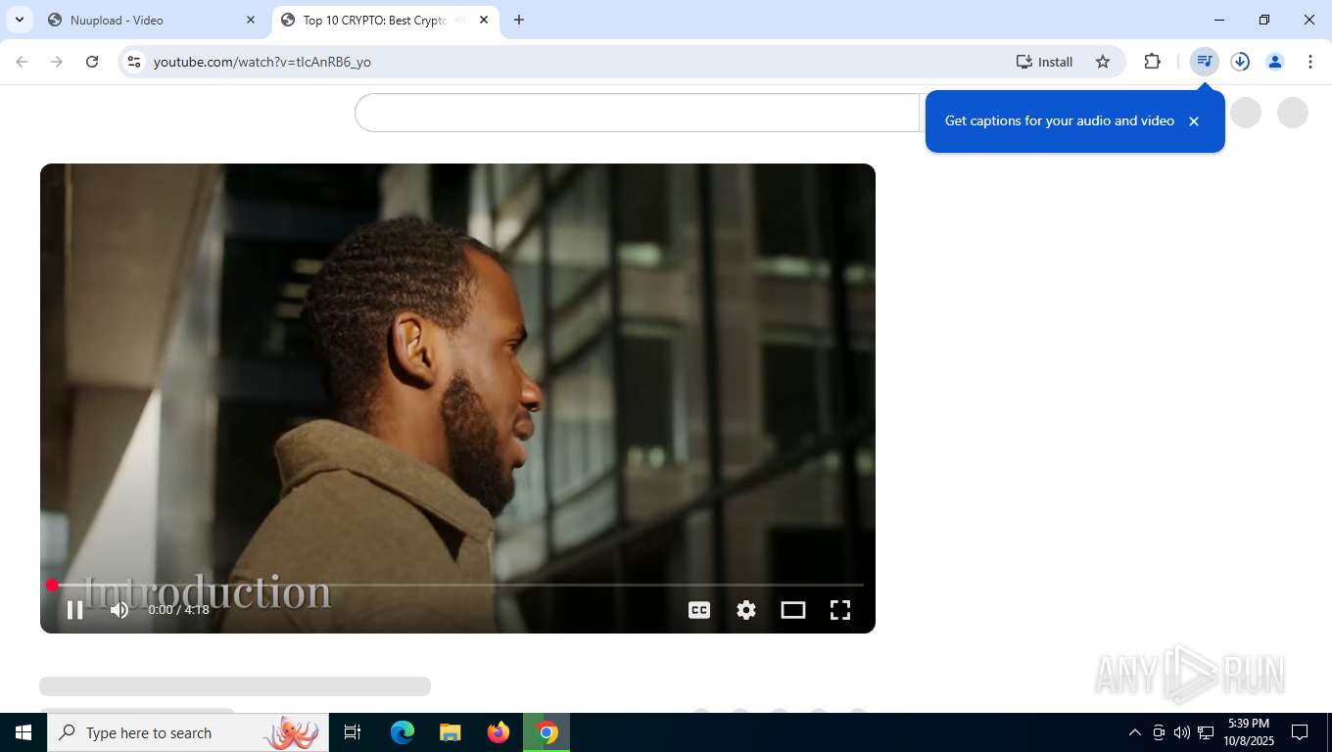
Task: Open clock showing 5:39 PM
Action: pos(1249,732)
